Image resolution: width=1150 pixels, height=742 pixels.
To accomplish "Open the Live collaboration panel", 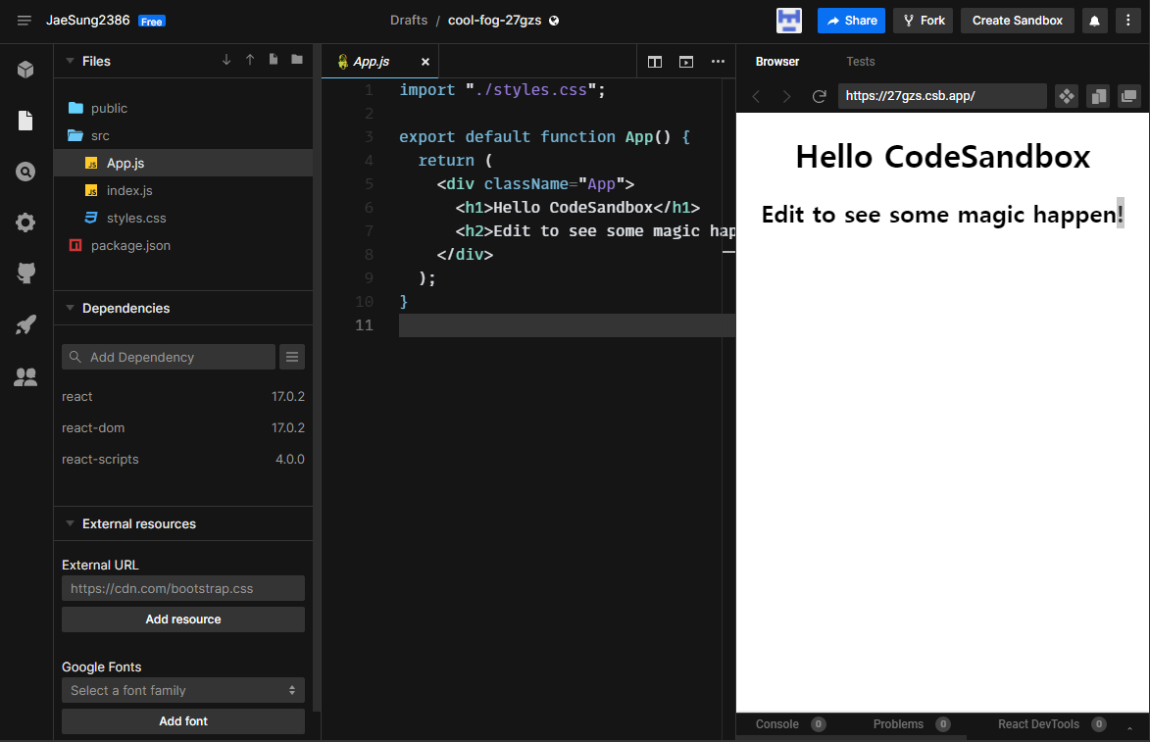I will 25,376.
